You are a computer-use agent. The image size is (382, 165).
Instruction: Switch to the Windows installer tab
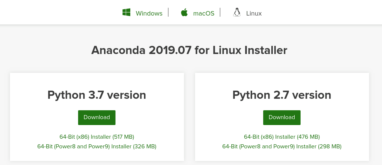click(x=149, y=13)
